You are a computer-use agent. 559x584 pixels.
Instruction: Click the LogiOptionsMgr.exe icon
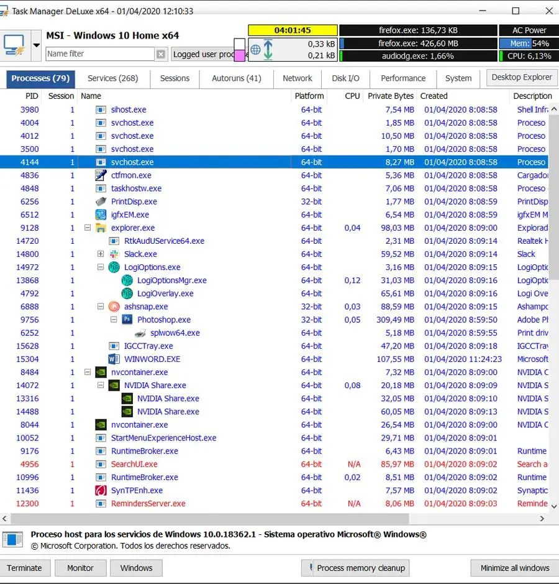click(127, 280)
